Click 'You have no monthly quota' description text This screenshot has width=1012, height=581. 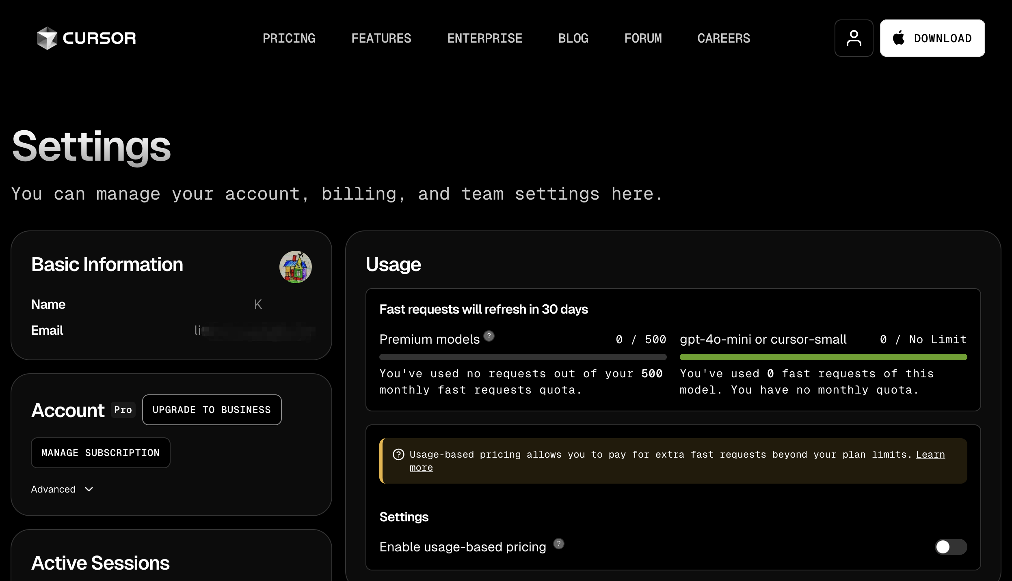[x=824, y=390]
